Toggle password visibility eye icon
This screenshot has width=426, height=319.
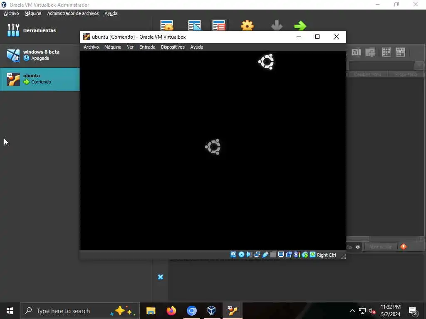tap(358, 247)
